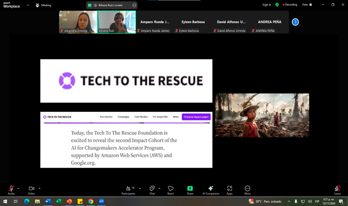Open the Participants panel
The height and width of the screenshot is (206, 348).
[x=129, y=189]
